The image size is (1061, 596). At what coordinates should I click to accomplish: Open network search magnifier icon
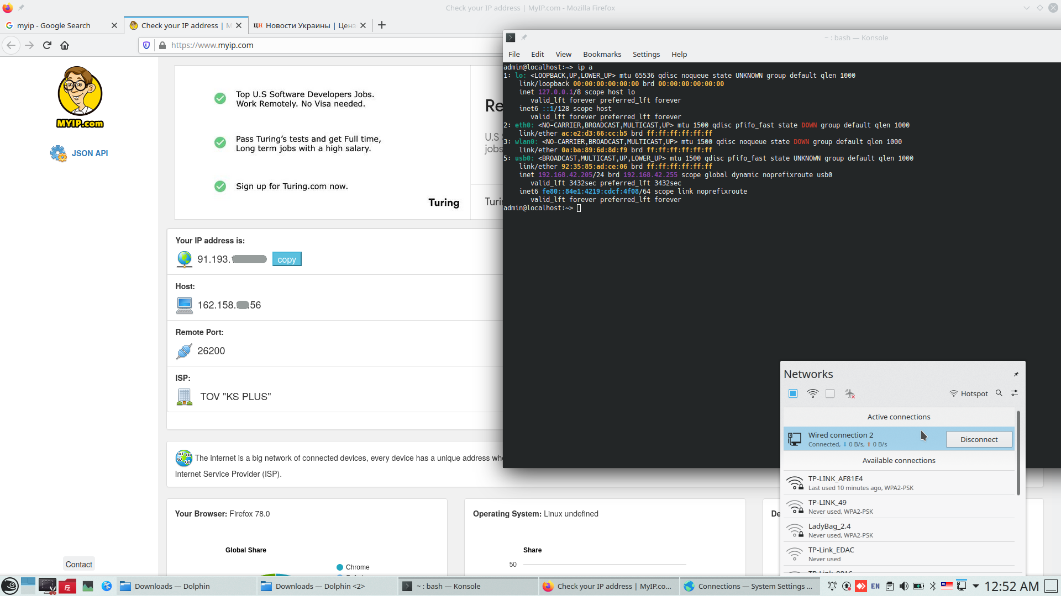(x=999, y=393)
